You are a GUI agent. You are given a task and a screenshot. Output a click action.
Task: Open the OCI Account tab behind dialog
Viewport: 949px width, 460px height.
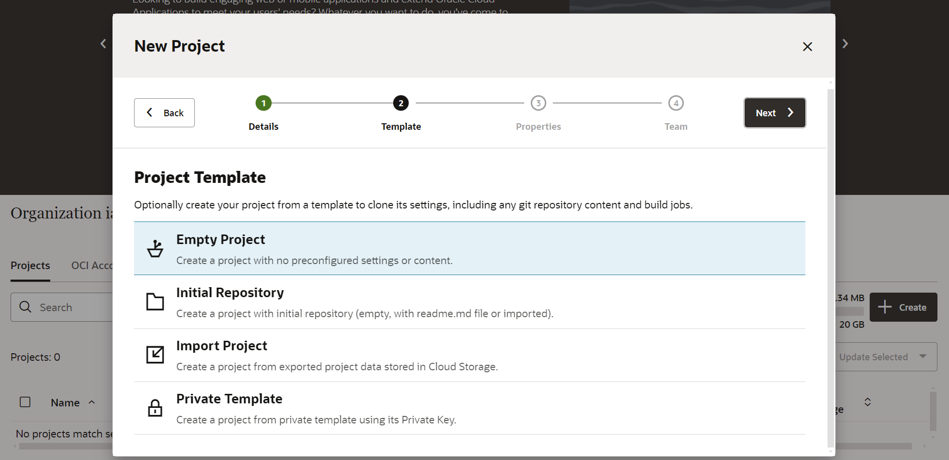coord(92,266)
